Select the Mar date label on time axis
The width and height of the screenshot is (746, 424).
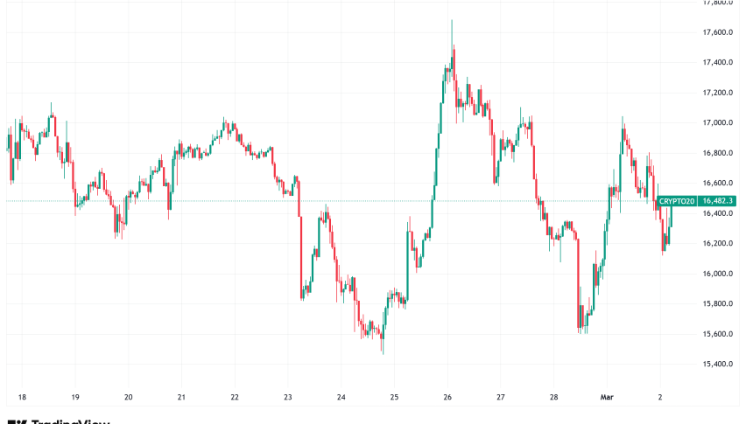[x=605, y=395]
